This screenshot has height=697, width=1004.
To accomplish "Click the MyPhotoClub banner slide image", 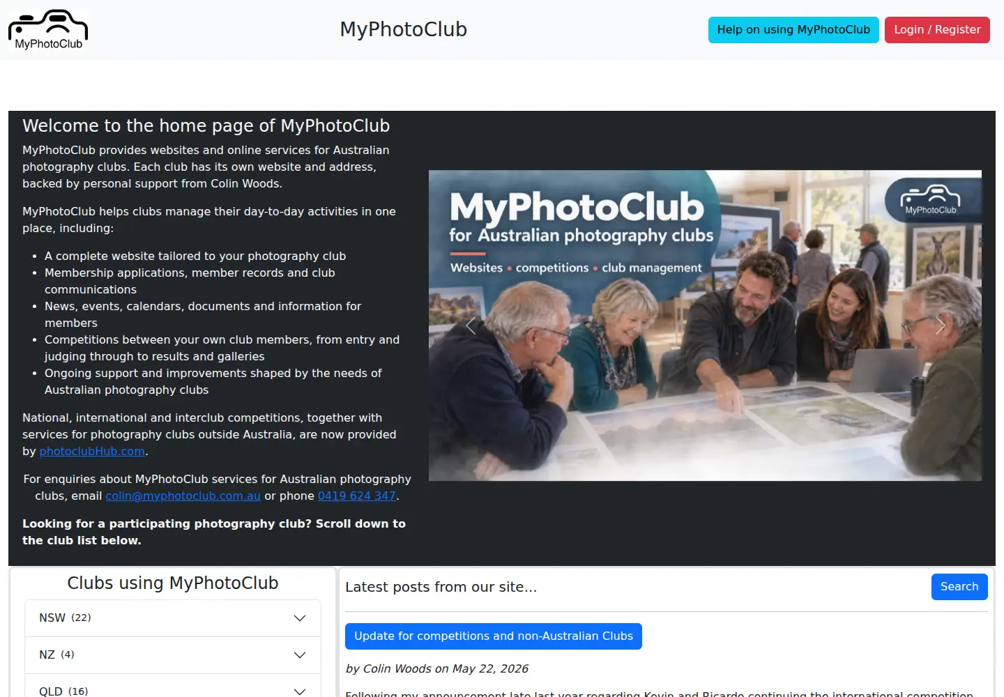I will coord(705,325).
